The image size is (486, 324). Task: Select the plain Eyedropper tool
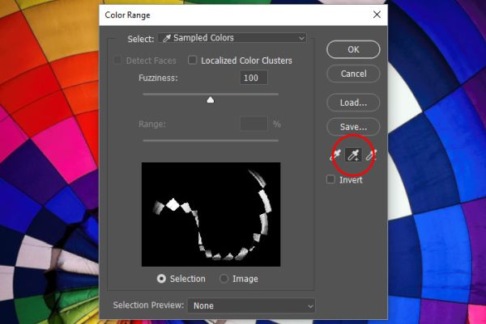point(335,154)
